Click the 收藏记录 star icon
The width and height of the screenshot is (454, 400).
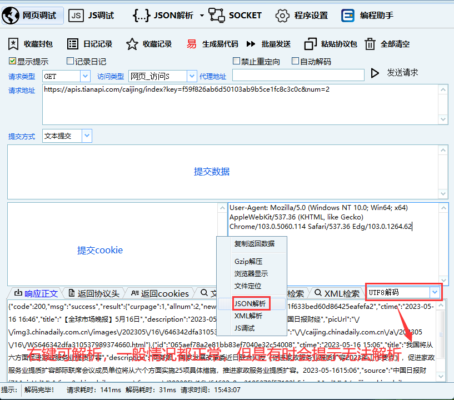pos(132,44)
